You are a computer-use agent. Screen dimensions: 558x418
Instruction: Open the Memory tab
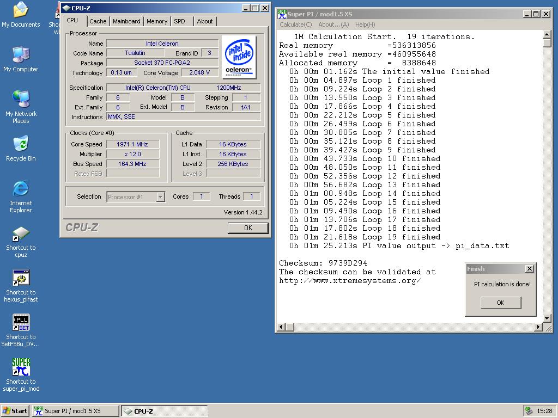pos(156,21)
